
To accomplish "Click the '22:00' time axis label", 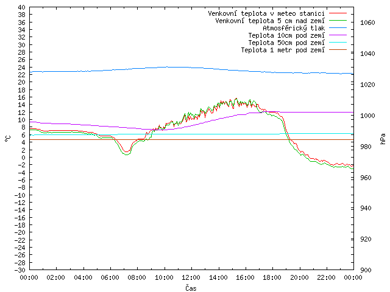I will tap(327, 277).
